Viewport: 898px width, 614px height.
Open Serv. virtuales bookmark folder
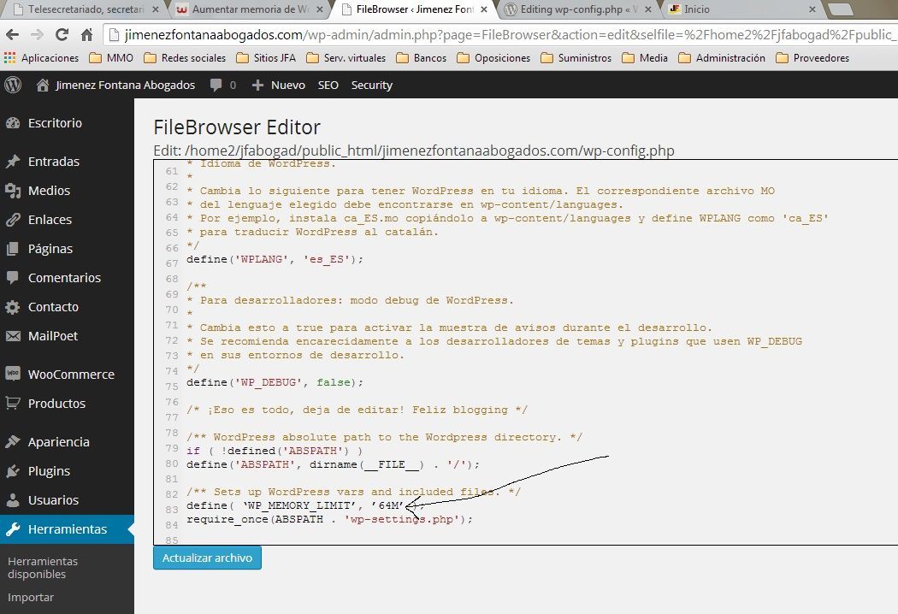pos(346,58)
